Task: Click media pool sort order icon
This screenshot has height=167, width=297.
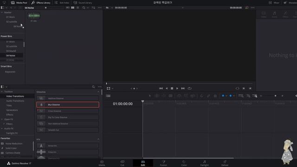Action: coord(93,8)
